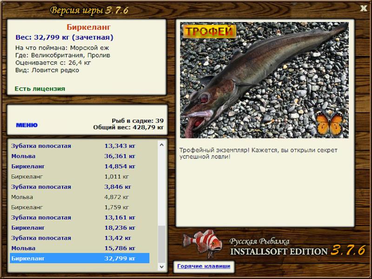
Task: Select Биркеланг 18,236 кг row
Action: [x=80, y=228]
